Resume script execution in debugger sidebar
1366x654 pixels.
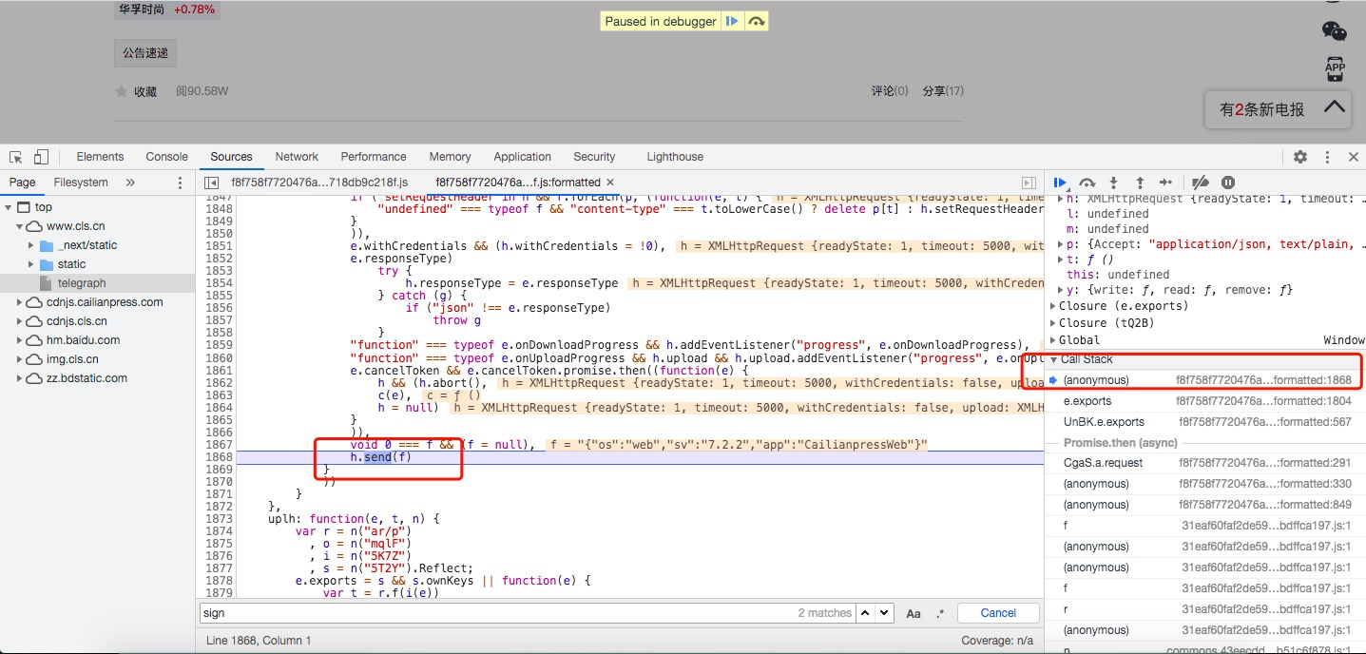pyautogui.click(x=1061, y=183)
